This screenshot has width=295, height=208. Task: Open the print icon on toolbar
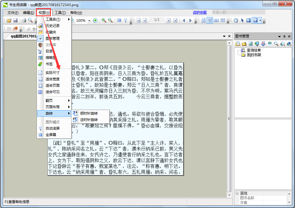23,20
